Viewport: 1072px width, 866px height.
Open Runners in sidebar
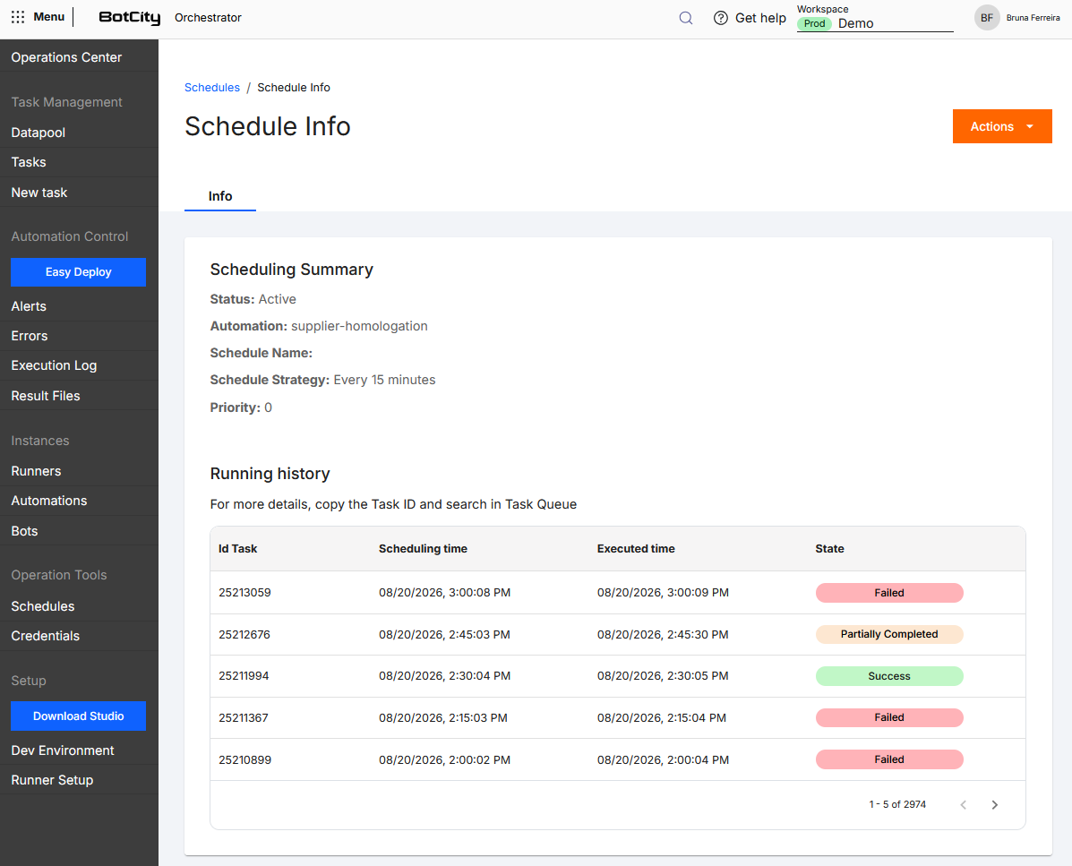36,471
